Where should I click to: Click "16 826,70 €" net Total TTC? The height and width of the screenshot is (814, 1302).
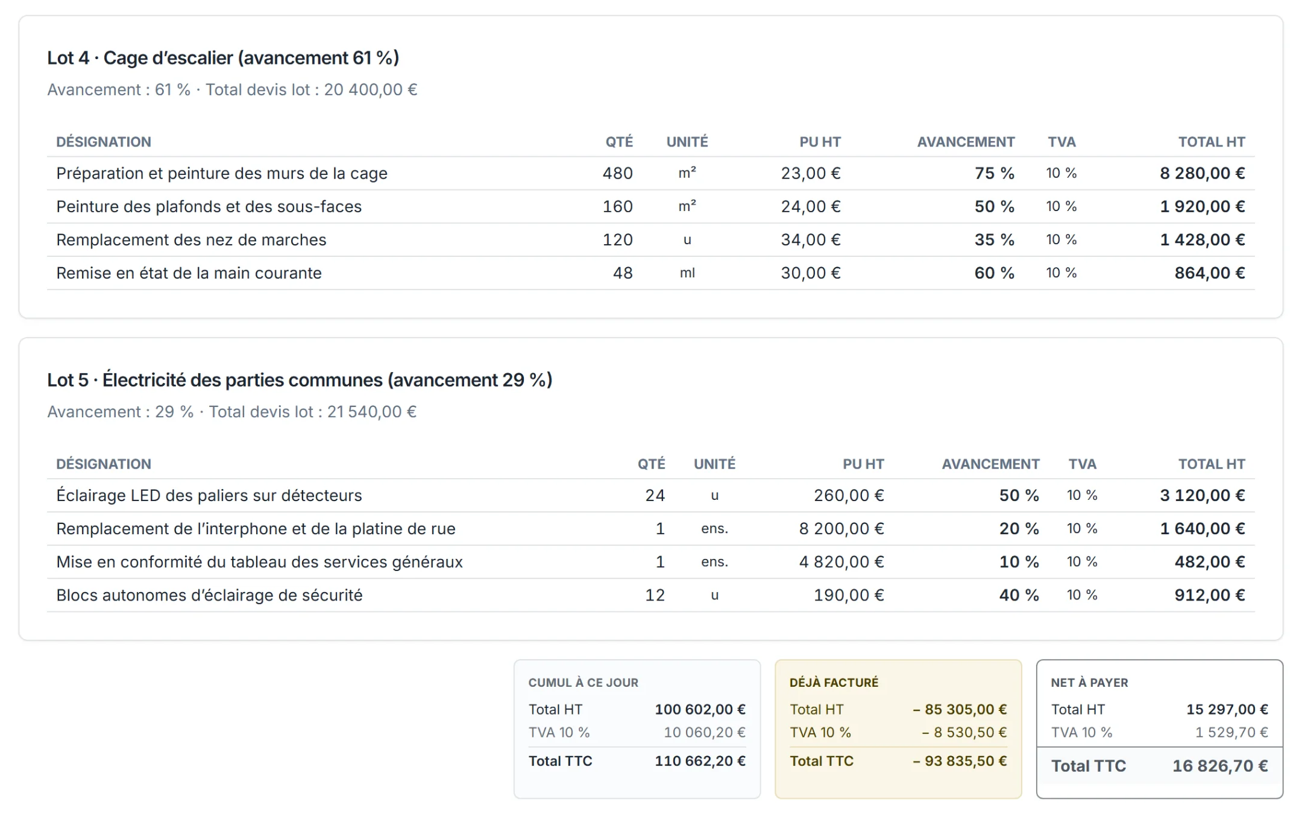tap(1220, 766)
